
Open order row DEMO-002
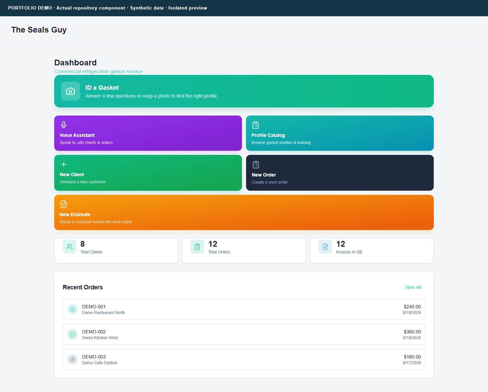tap(244, 334)
